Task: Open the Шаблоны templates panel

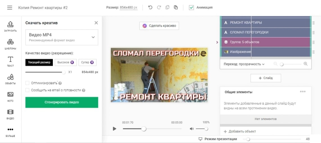Action: (10, 44)
